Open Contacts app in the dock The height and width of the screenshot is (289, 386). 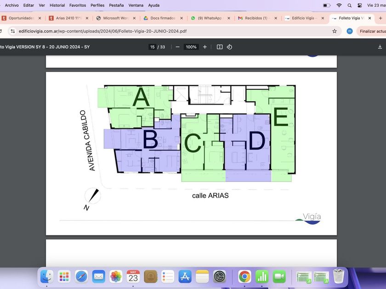click(x=151, y=277)
